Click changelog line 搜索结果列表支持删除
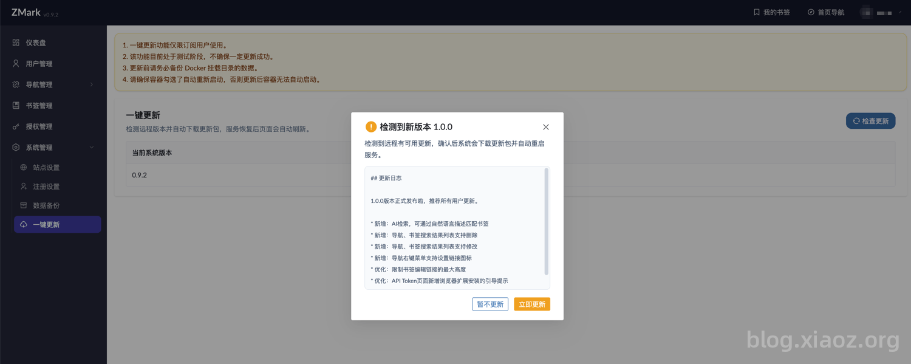911x364 pixels. point(424,235)
